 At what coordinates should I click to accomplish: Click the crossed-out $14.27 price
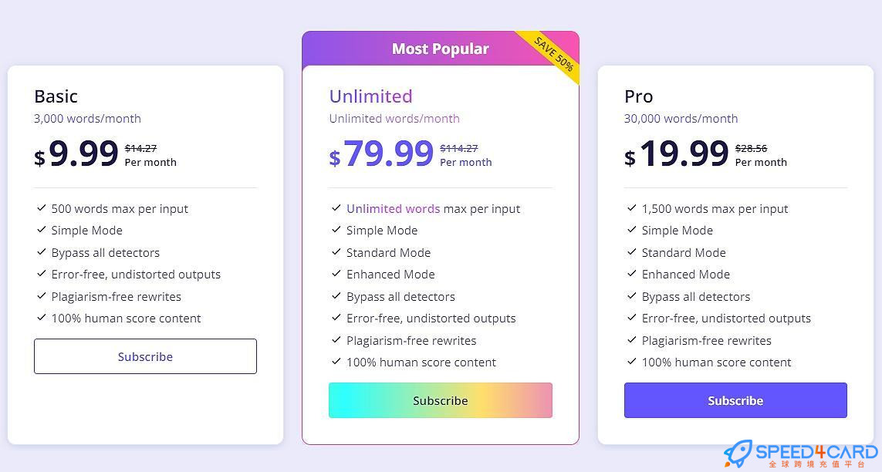(140, 148)
